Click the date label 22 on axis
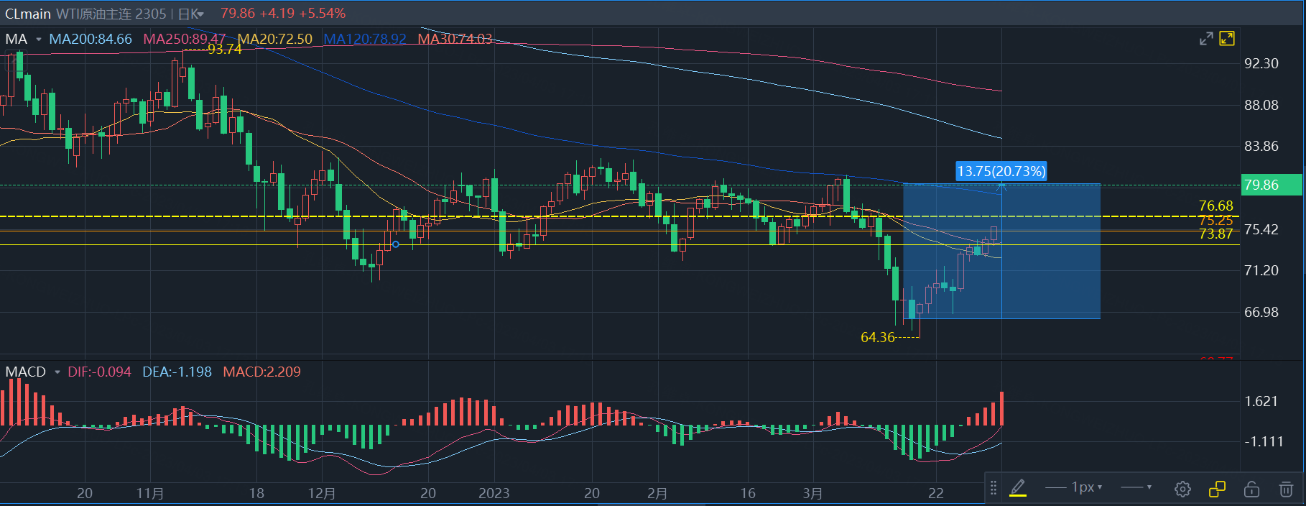1306x506 pixels. coord(935,493)
